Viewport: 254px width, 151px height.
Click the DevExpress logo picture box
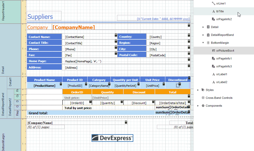click(x=112, y=138)
